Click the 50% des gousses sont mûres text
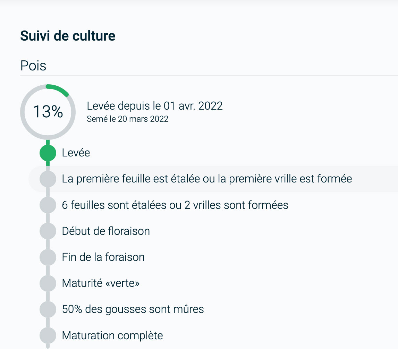This screenshot has height=349, width=398. coord(133,309)
